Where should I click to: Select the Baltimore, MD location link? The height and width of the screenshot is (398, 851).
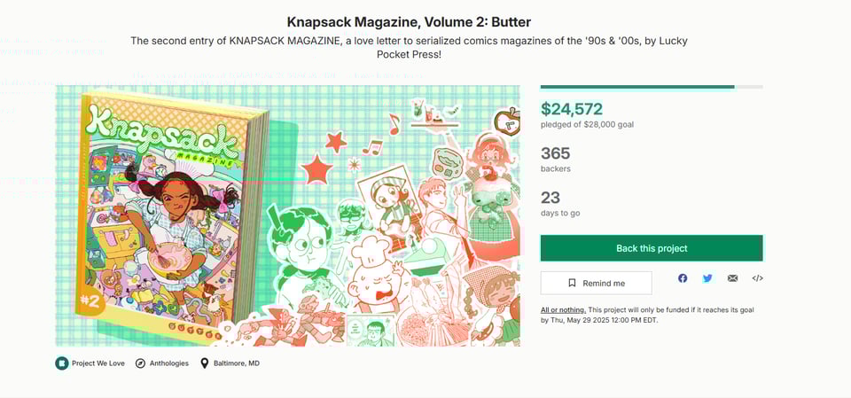pyautogui.click(x=236, y=363)
